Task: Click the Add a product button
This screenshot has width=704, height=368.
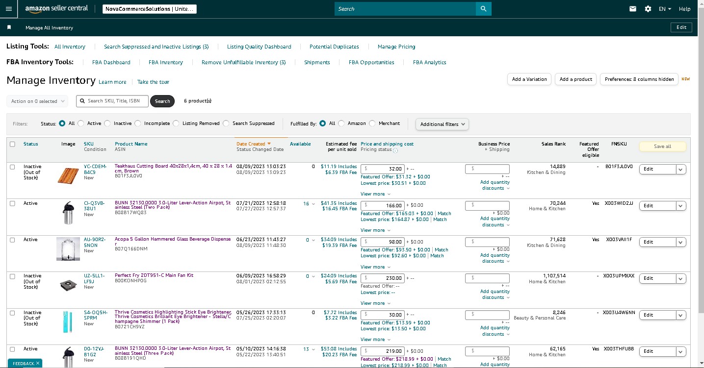Action: [575, 79]
